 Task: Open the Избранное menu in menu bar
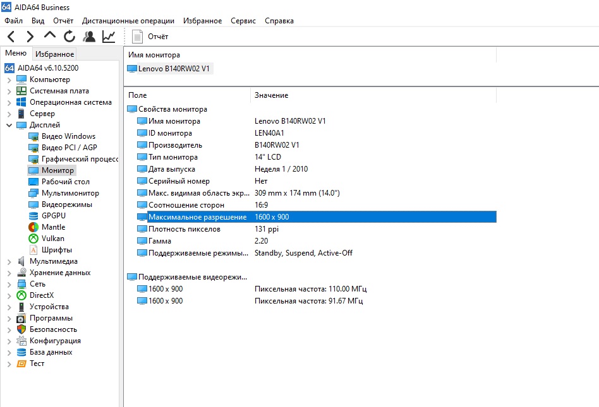click(x=202, y=21)
